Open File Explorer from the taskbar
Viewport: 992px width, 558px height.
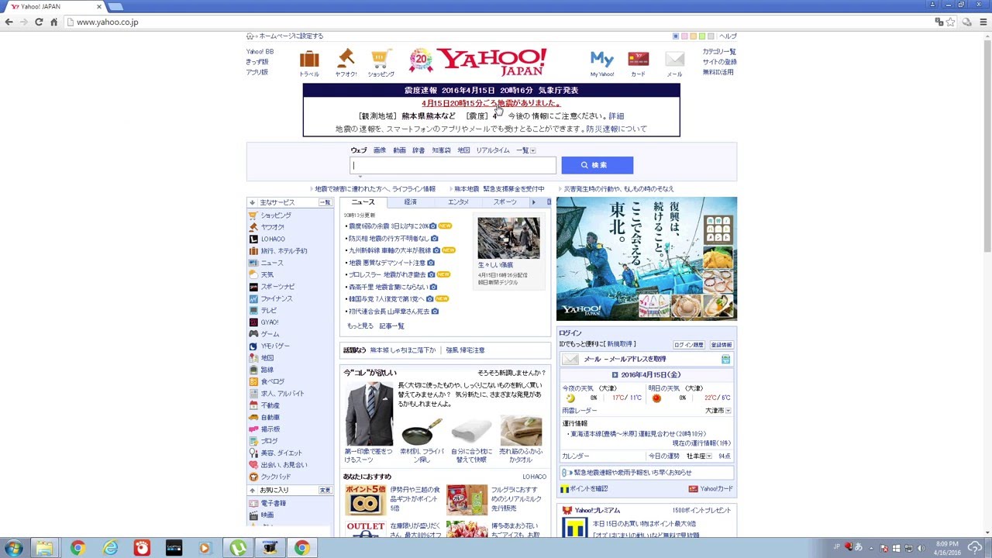pyautogui.click(x=44, y=549)
